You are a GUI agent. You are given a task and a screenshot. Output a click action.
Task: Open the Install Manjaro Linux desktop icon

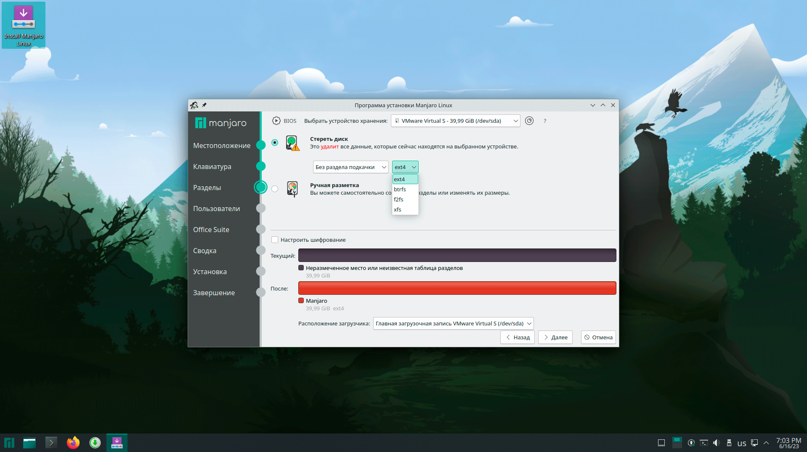(x=24, y=25)
